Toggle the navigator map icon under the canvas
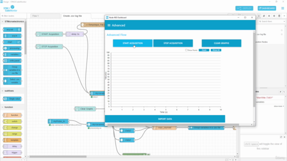Screen dimensions: 287x161 click(x=226, y=160)
